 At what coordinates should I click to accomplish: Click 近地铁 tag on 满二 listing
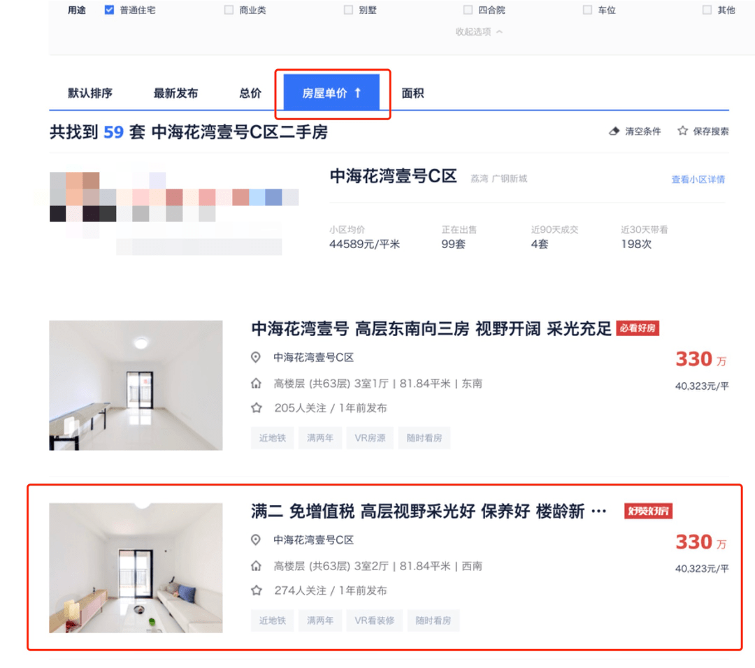coord(273,620)
